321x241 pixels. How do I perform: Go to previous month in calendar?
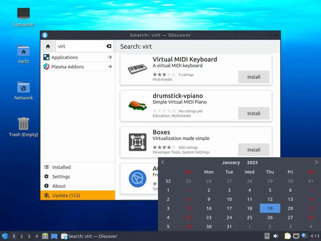tap(163, 162)
